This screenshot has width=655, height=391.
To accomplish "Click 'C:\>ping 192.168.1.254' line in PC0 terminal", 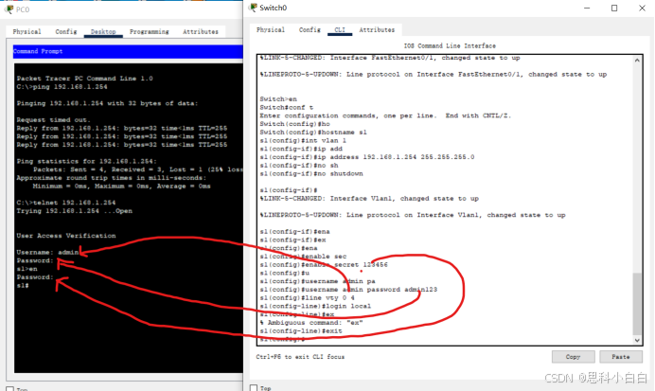I will click(x=62, y=87).
